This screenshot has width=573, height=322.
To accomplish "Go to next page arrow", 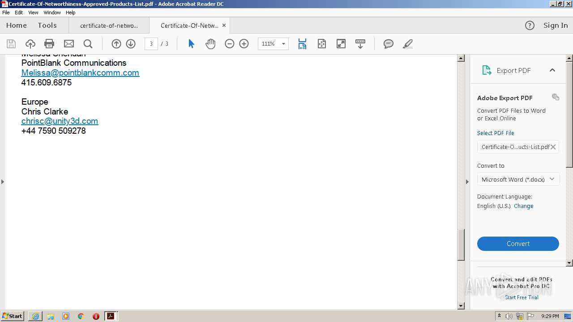I will pos(131,44).
